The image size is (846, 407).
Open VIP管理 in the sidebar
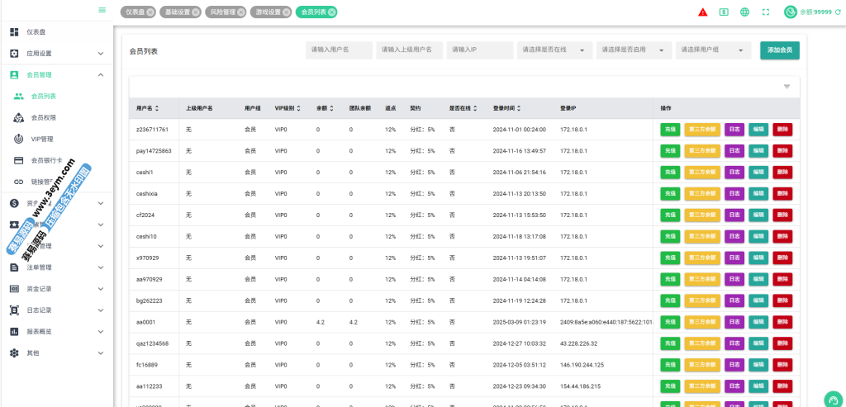click(x=42, y=139)
